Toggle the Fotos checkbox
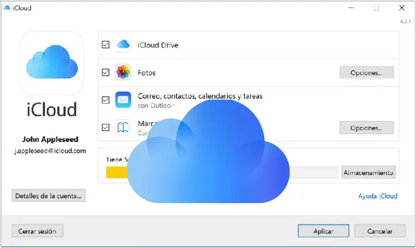Screen dimensions: 416x248 [x=106, y=72]
